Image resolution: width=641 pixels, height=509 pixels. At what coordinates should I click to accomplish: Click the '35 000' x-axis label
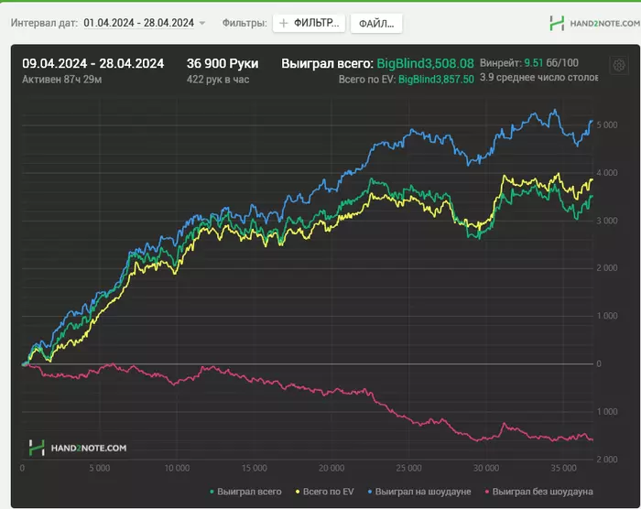(x=563, y=468)
